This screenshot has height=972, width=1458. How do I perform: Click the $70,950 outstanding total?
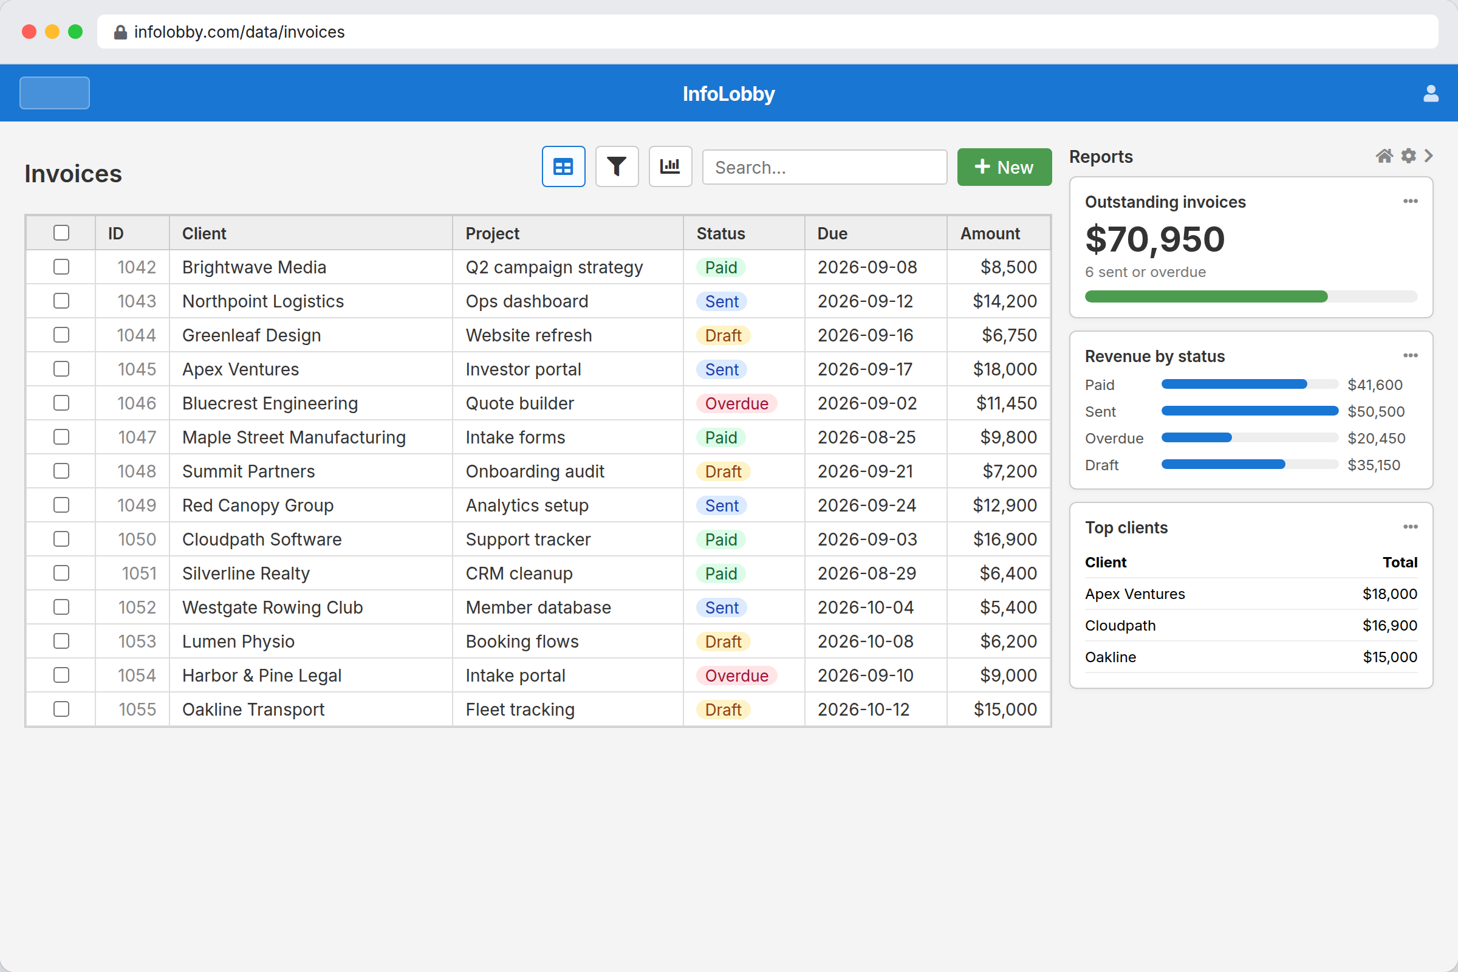point(1155,239)
